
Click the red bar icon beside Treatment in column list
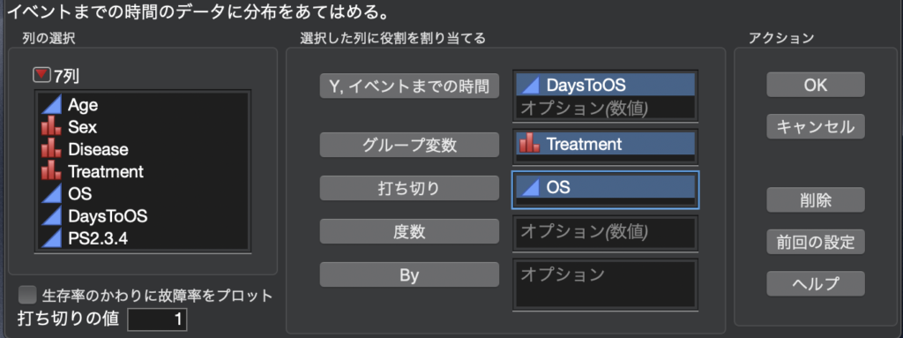click(x=50, y=171)
